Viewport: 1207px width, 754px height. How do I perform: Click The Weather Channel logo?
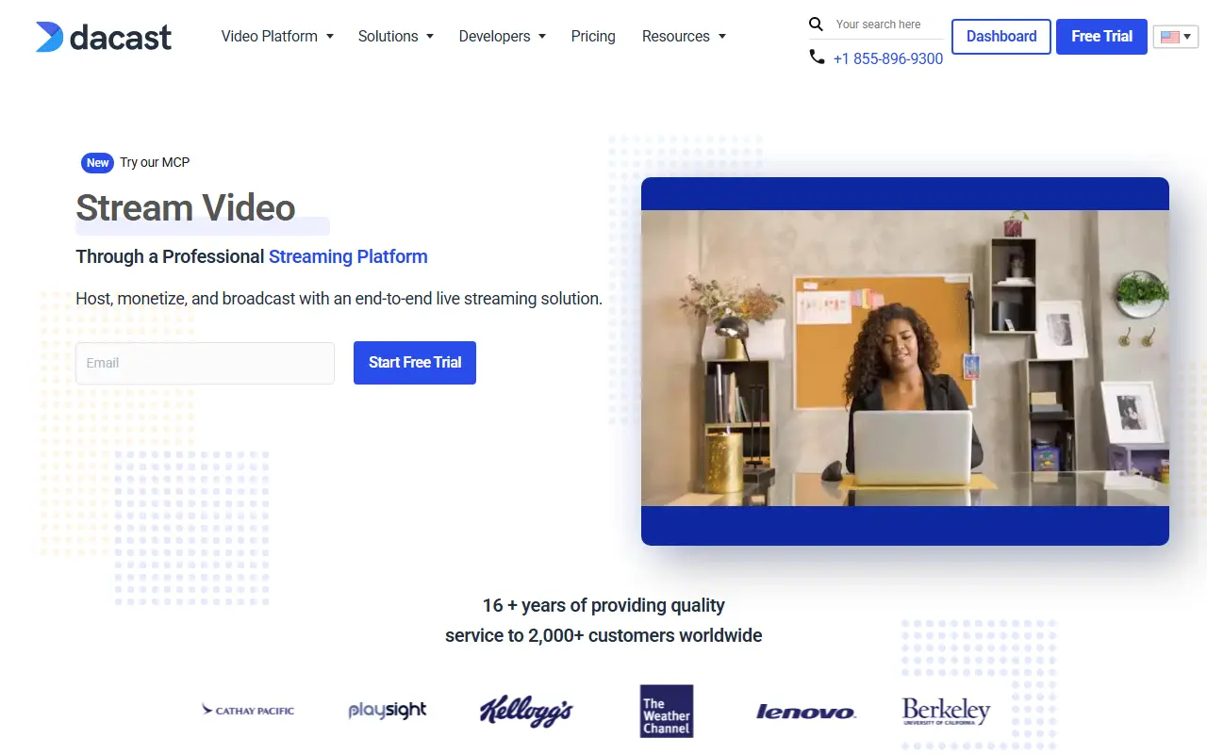coord(667,711)
